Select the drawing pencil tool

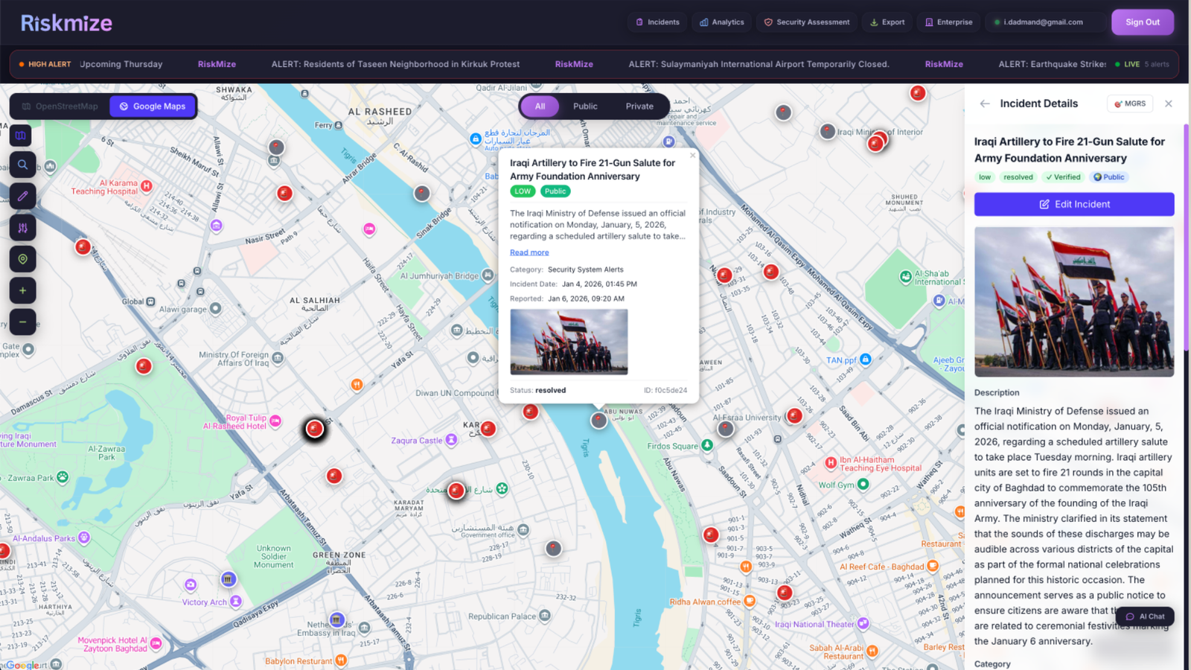(x=22, y=196)
